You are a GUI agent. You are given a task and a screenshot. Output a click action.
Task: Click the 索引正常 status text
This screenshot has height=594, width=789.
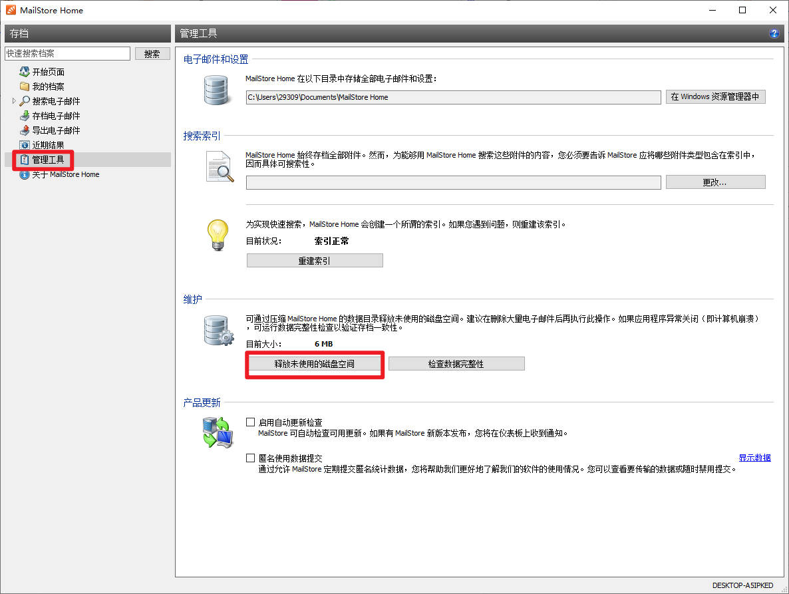pos(331,241)
